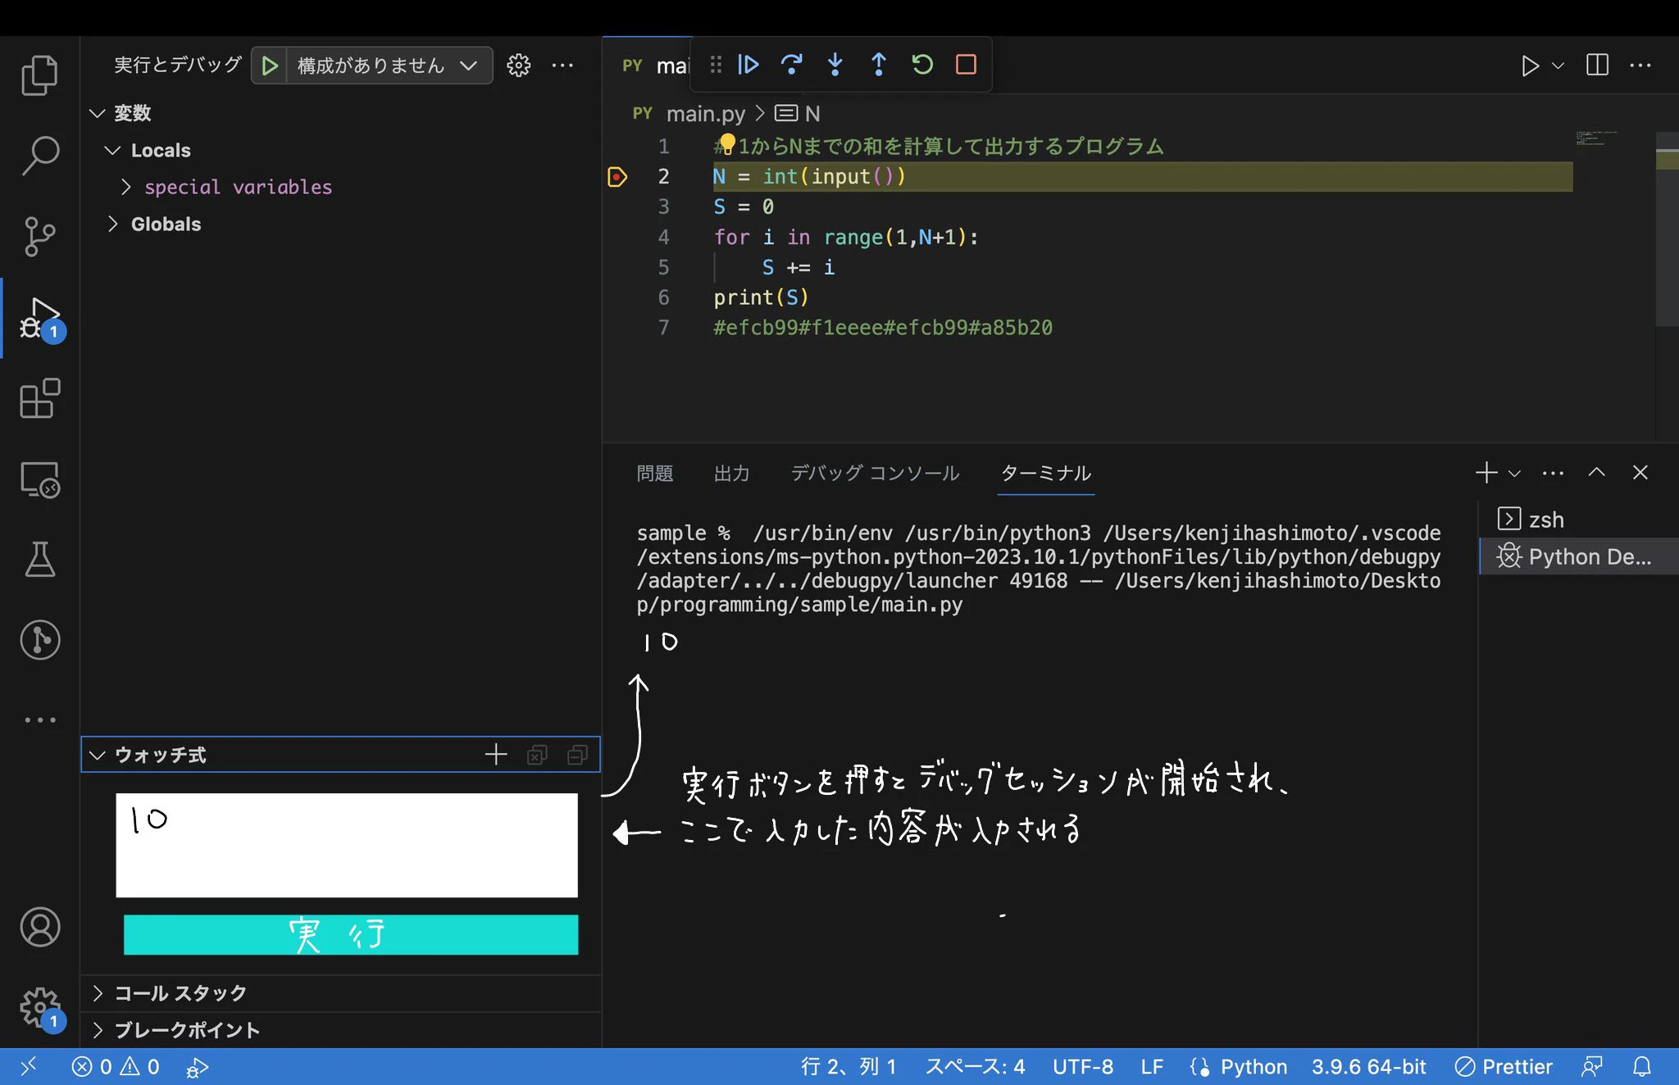Open the Manage gear in activity bar
Screen dimensions: 1679x1085
point(39,1007)
